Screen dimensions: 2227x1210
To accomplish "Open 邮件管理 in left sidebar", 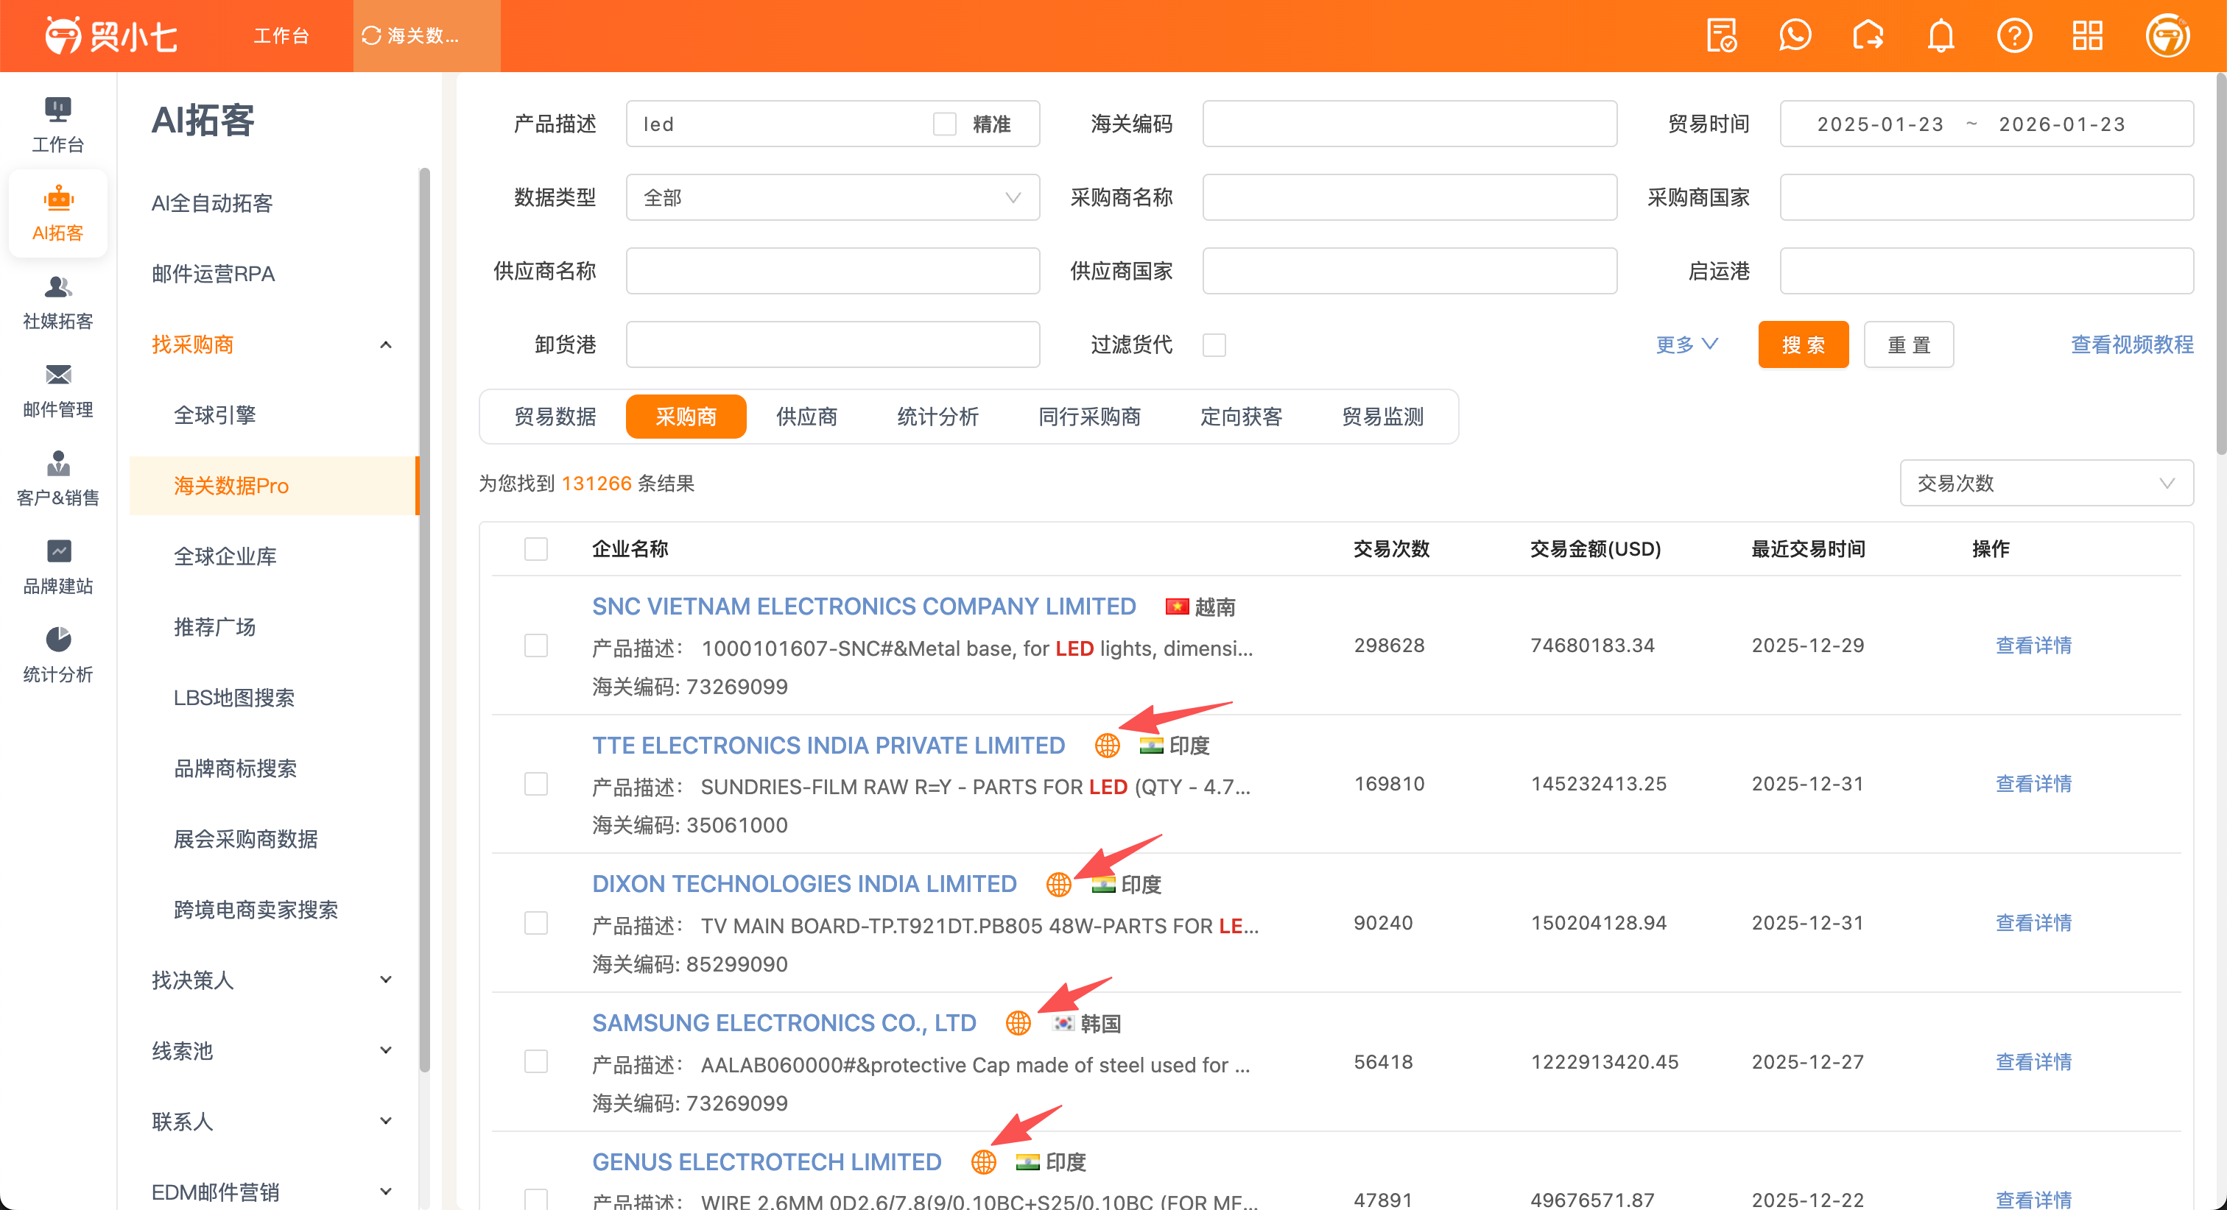I will pyautogui.click(x=58, y=390).
